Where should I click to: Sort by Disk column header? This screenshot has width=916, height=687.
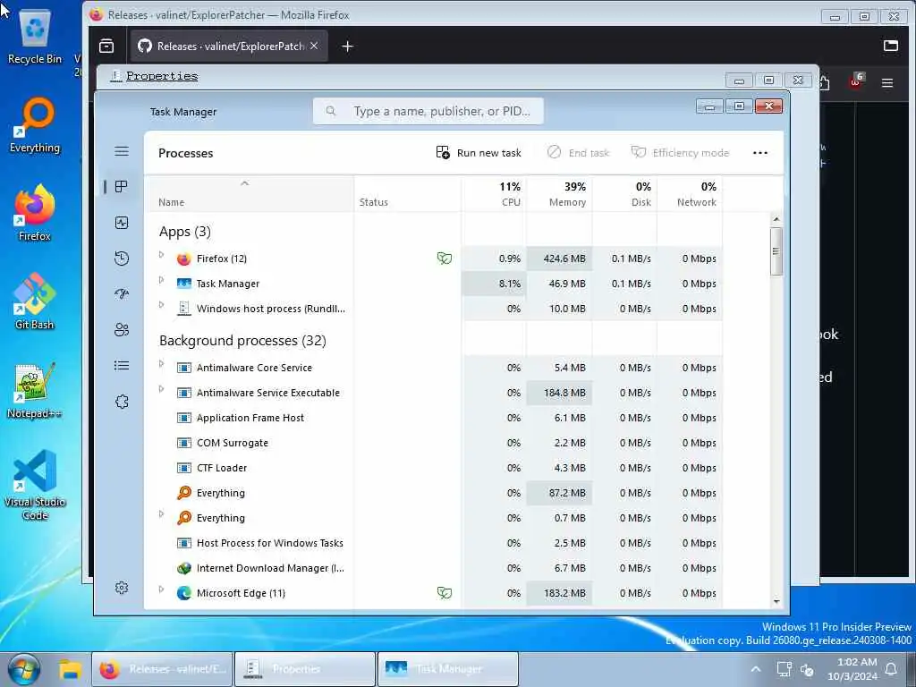coord(624,193)
